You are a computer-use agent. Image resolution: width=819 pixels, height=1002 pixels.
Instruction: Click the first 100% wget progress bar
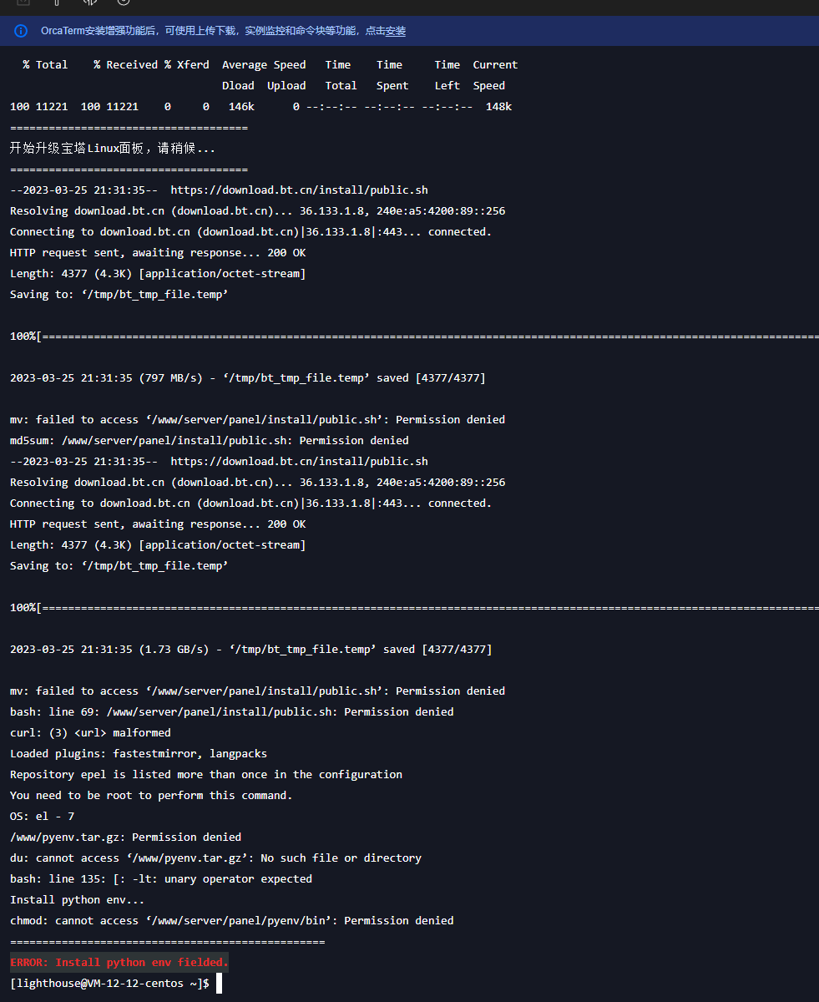coord(414,337)
